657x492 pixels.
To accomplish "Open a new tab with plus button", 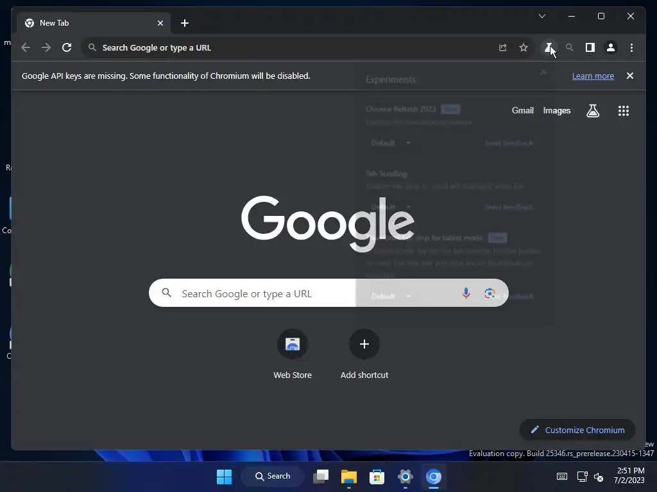I will point(185,23).
